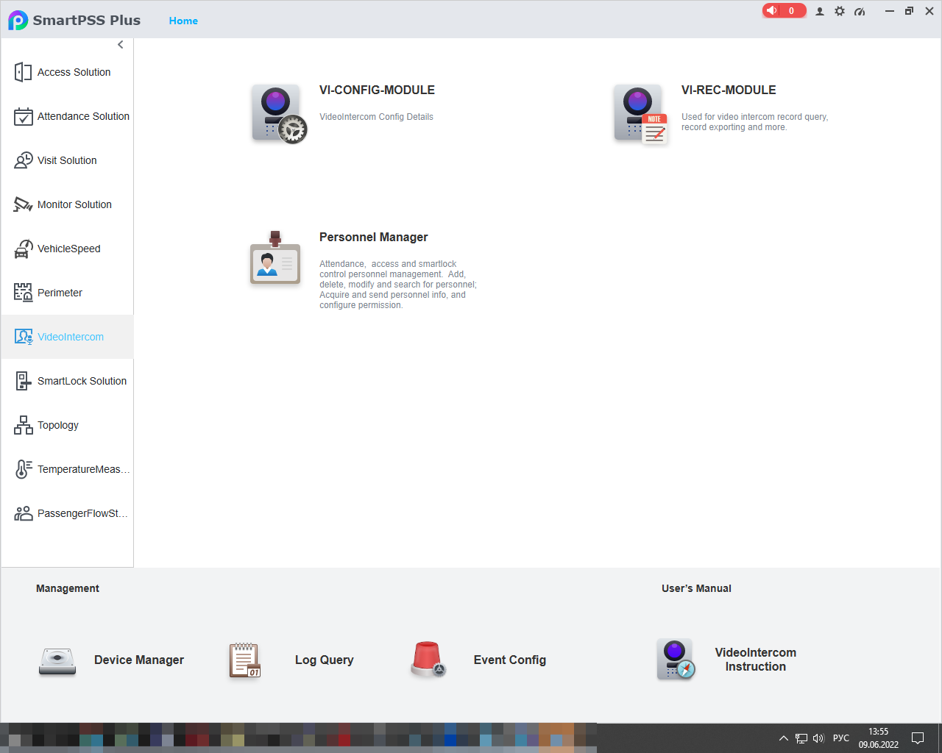This screenshot has width=942, height=753.
Task: Open Log Query label
Action: [324, 660]
